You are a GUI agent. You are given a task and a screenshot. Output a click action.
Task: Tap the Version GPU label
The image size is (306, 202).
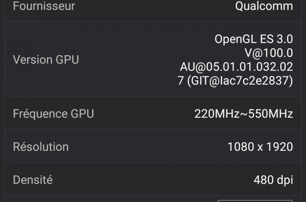(46, 60)
